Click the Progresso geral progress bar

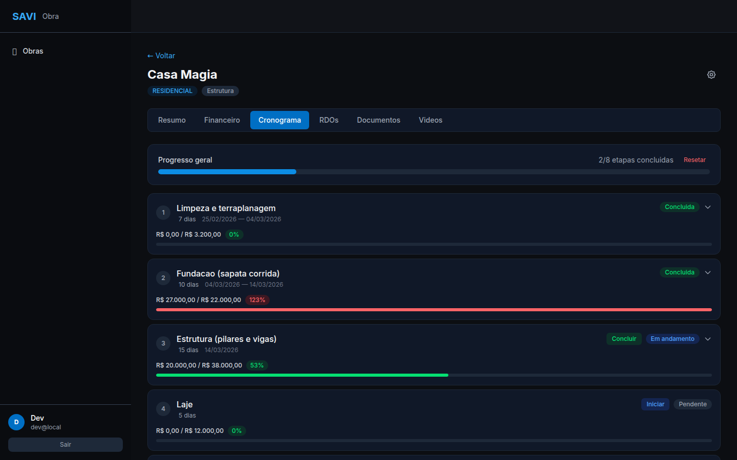[433, 172]
